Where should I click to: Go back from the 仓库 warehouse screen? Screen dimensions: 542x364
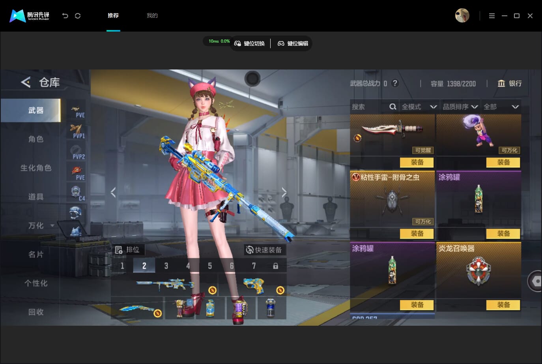pyautogui.click(x=26, y=82)
